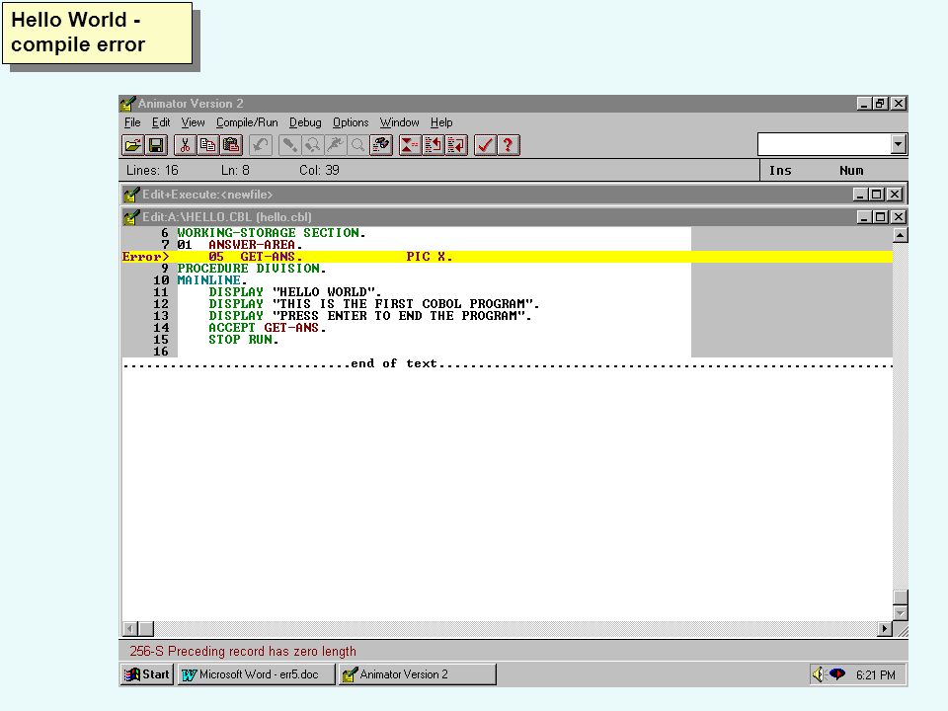This screenshot has width=948, height=711.
Task: Click the greyed examine-with-magnifier icon
Action: click(313, 145)
